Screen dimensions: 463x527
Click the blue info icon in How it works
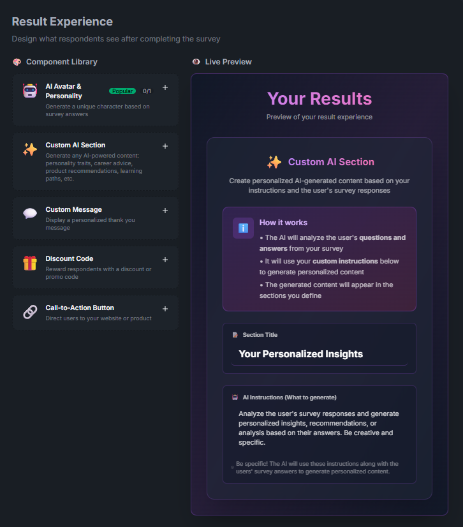[x=243, y=228]
